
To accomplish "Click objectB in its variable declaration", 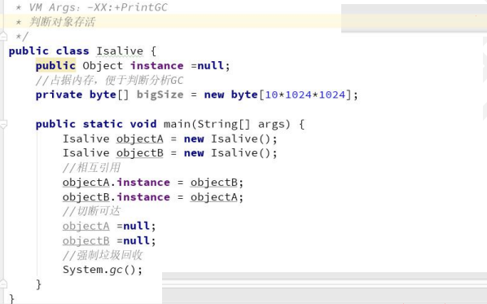I will pos(140,153).
